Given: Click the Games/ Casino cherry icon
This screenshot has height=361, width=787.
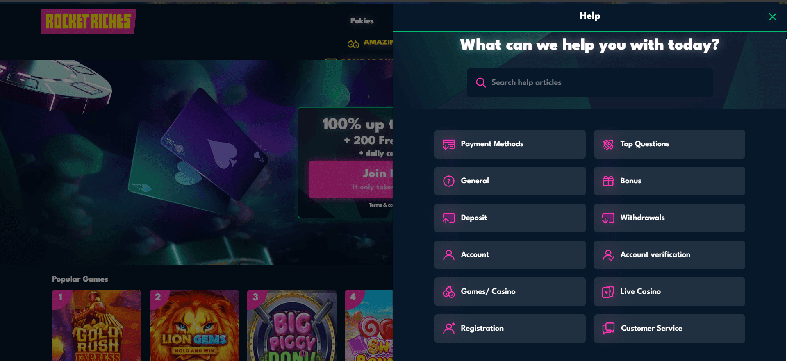Looking at the screenshot, I should tap(449, 292).
